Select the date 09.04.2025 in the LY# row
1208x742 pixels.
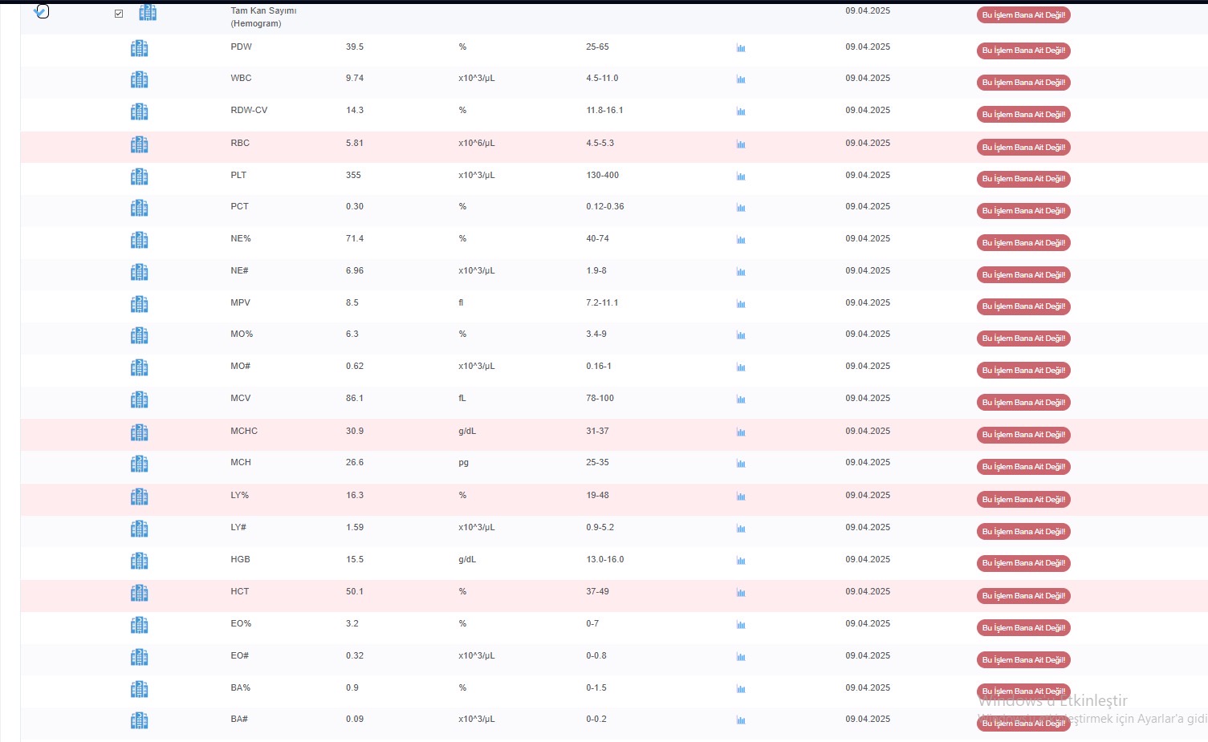[868, 527]
